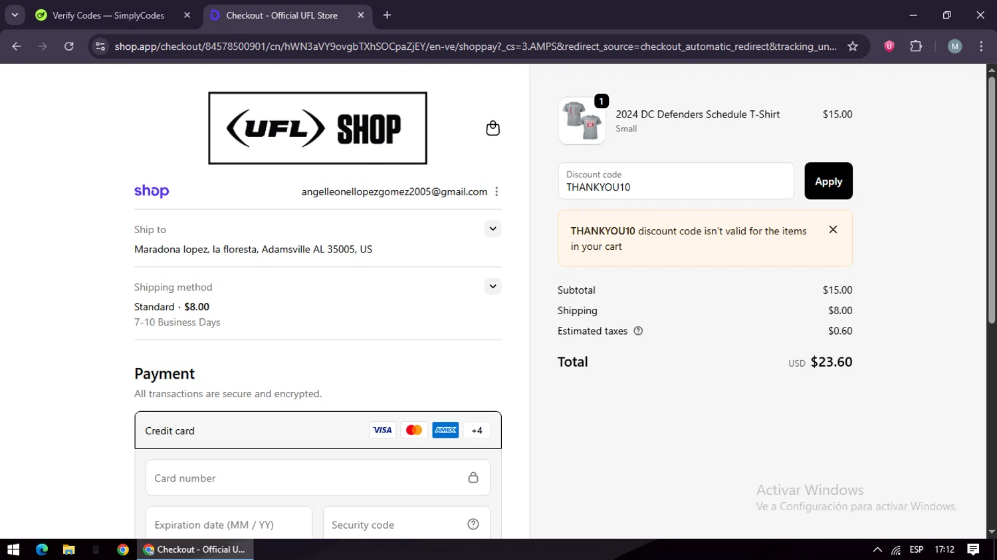View site information icon in address bar
Image resolution: width=997 pixels, height=560 pixels.
tap(100, 46)
